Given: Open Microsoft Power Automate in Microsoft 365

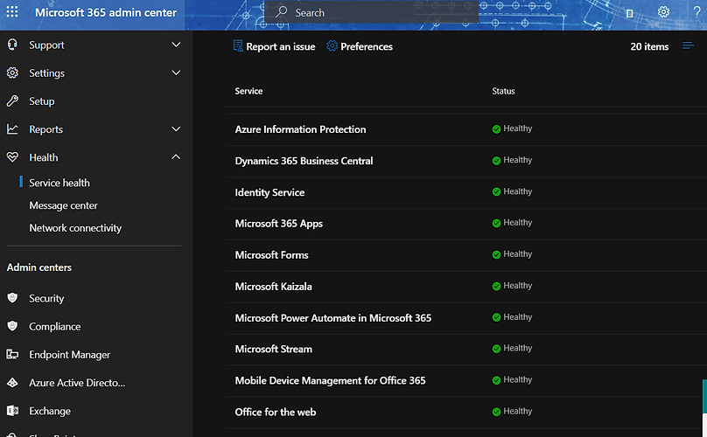Looking at the screenshot, I should (x=332, y=318).
